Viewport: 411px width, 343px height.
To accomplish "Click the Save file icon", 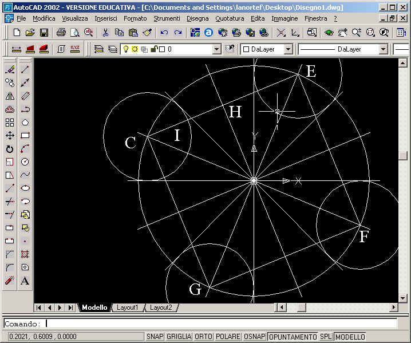I will click(44, 33).
